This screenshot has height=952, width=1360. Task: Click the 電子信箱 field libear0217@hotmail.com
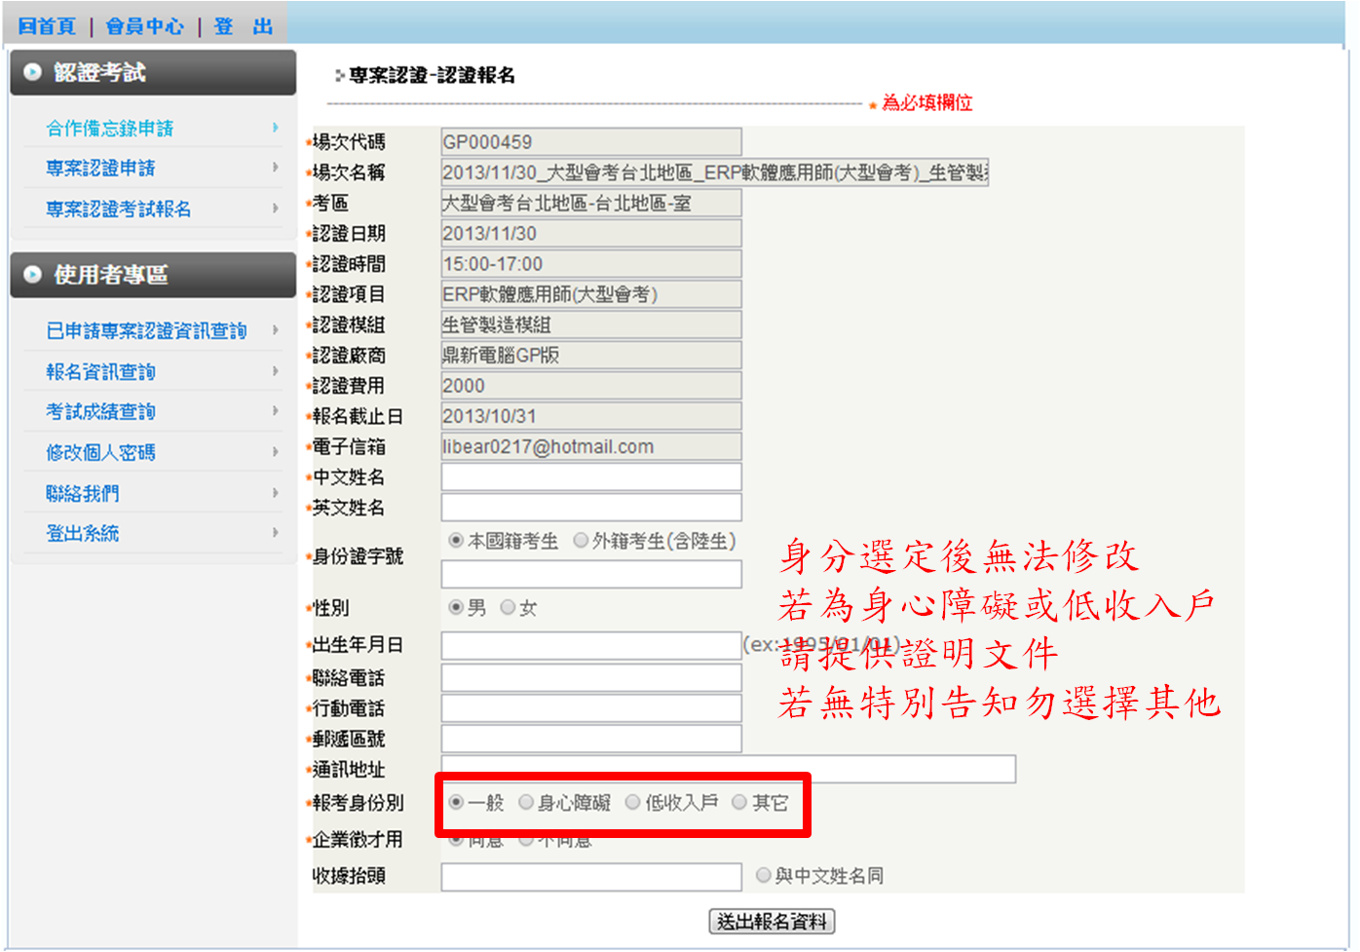click(591, 446)
